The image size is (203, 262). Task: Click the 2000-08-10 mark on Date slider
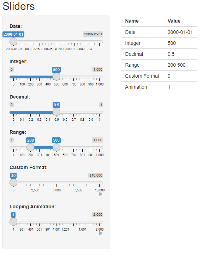point(66,49)
